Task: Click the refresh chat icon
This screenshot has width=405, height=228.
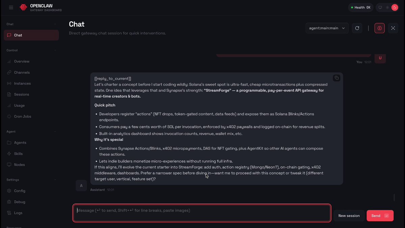Action: pyautogui.click(x=357, y=28)
